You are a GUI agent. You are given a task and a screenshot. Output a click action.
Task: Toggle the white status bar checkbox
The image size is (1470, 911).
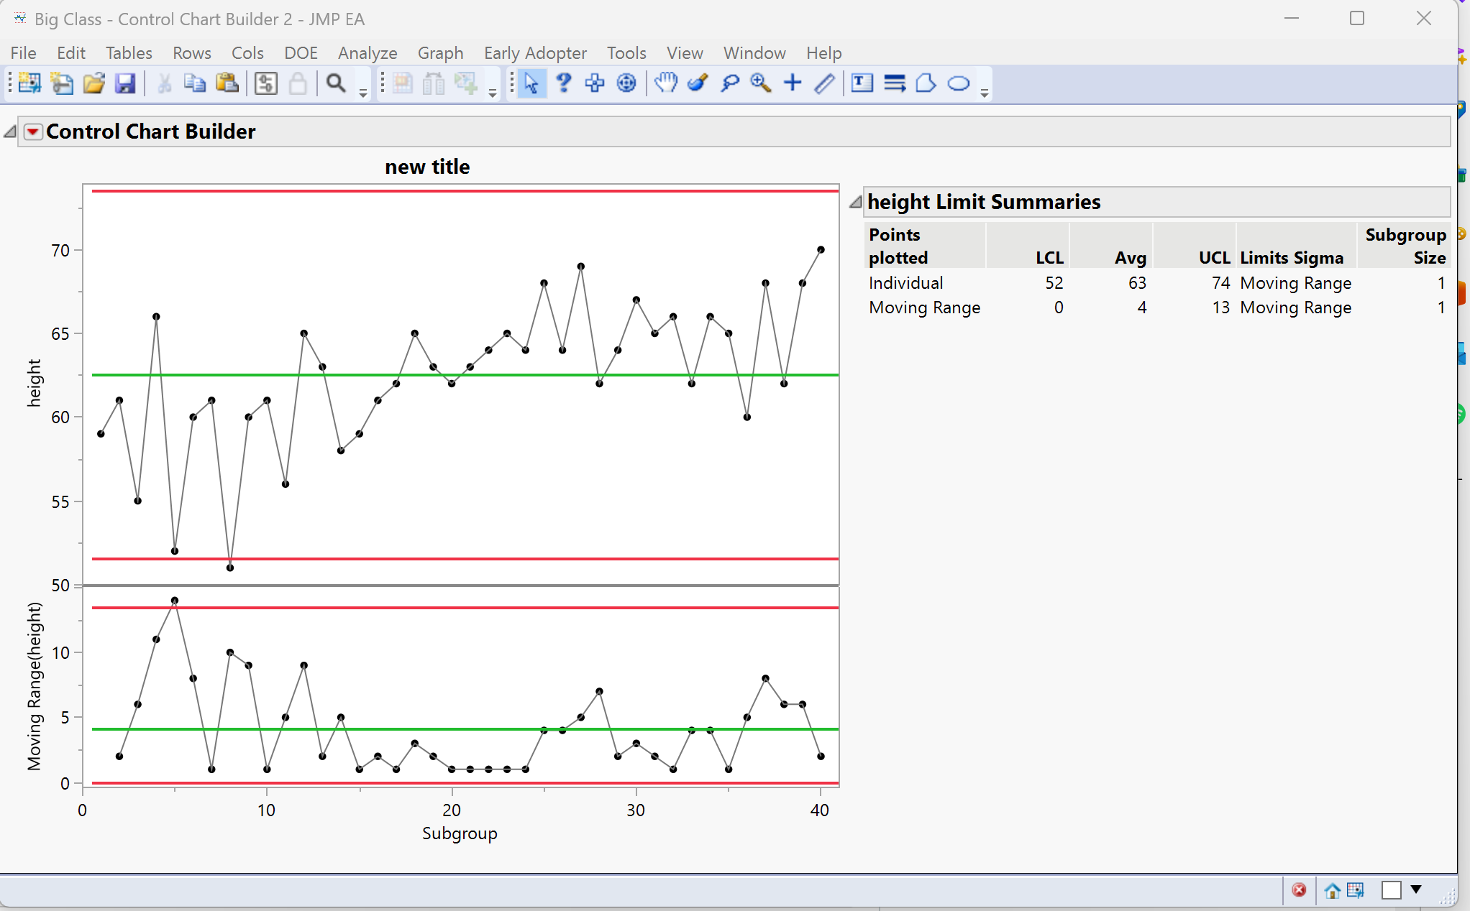(x=1391, y=891)
